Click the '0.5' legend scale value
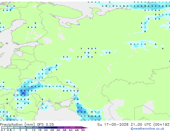 click(x=9, y=130)
